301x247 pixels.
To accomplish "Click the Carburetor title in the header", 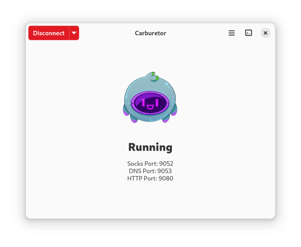I will click(x=150, y=33).
